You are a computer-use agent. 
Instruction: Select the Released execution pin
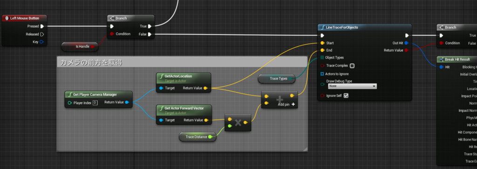coord(42,34)
